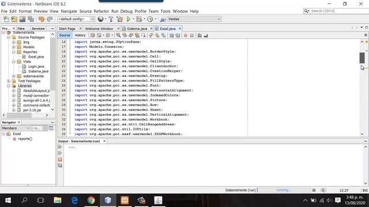369x207 pixels.
Task: Click the Find Selection magnifier editor icon
Action: pos(118,36)
